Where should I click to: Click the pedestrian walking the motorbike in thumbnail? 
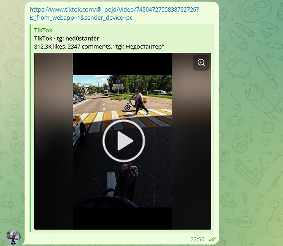pos(140,102)
